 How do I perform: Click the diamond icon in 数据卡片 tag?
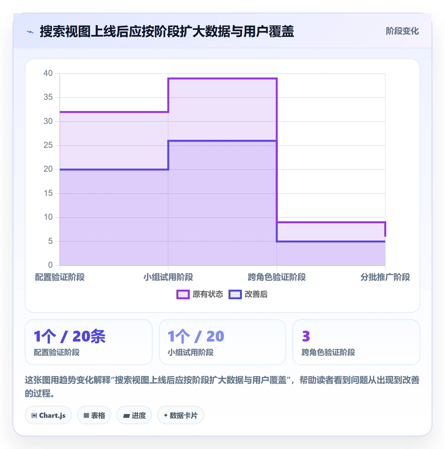tap(166, 415)
